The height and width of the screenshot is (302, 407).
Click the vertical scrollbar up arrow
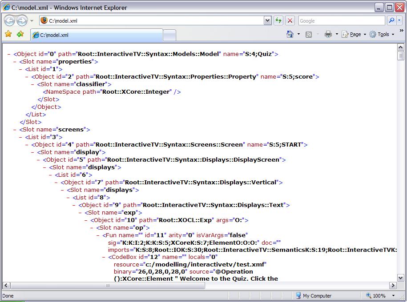tap(400, 48)
